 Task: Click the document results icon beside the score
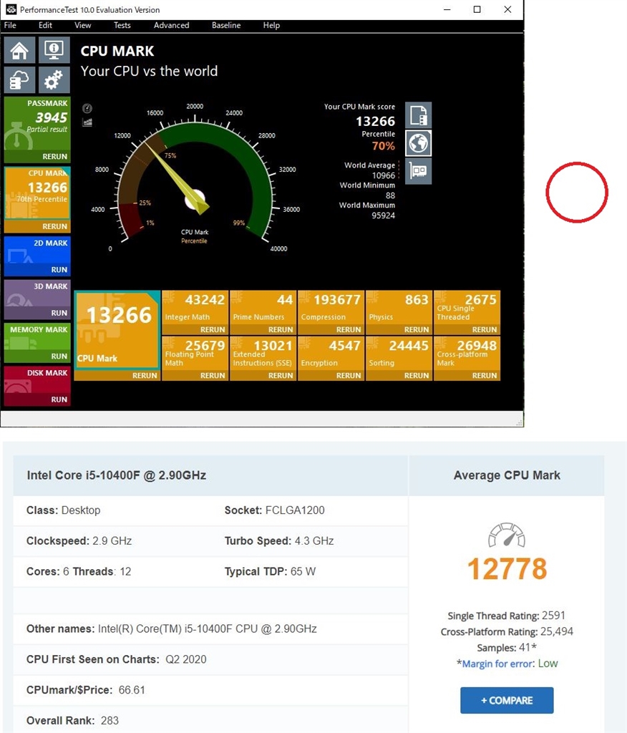418,115
